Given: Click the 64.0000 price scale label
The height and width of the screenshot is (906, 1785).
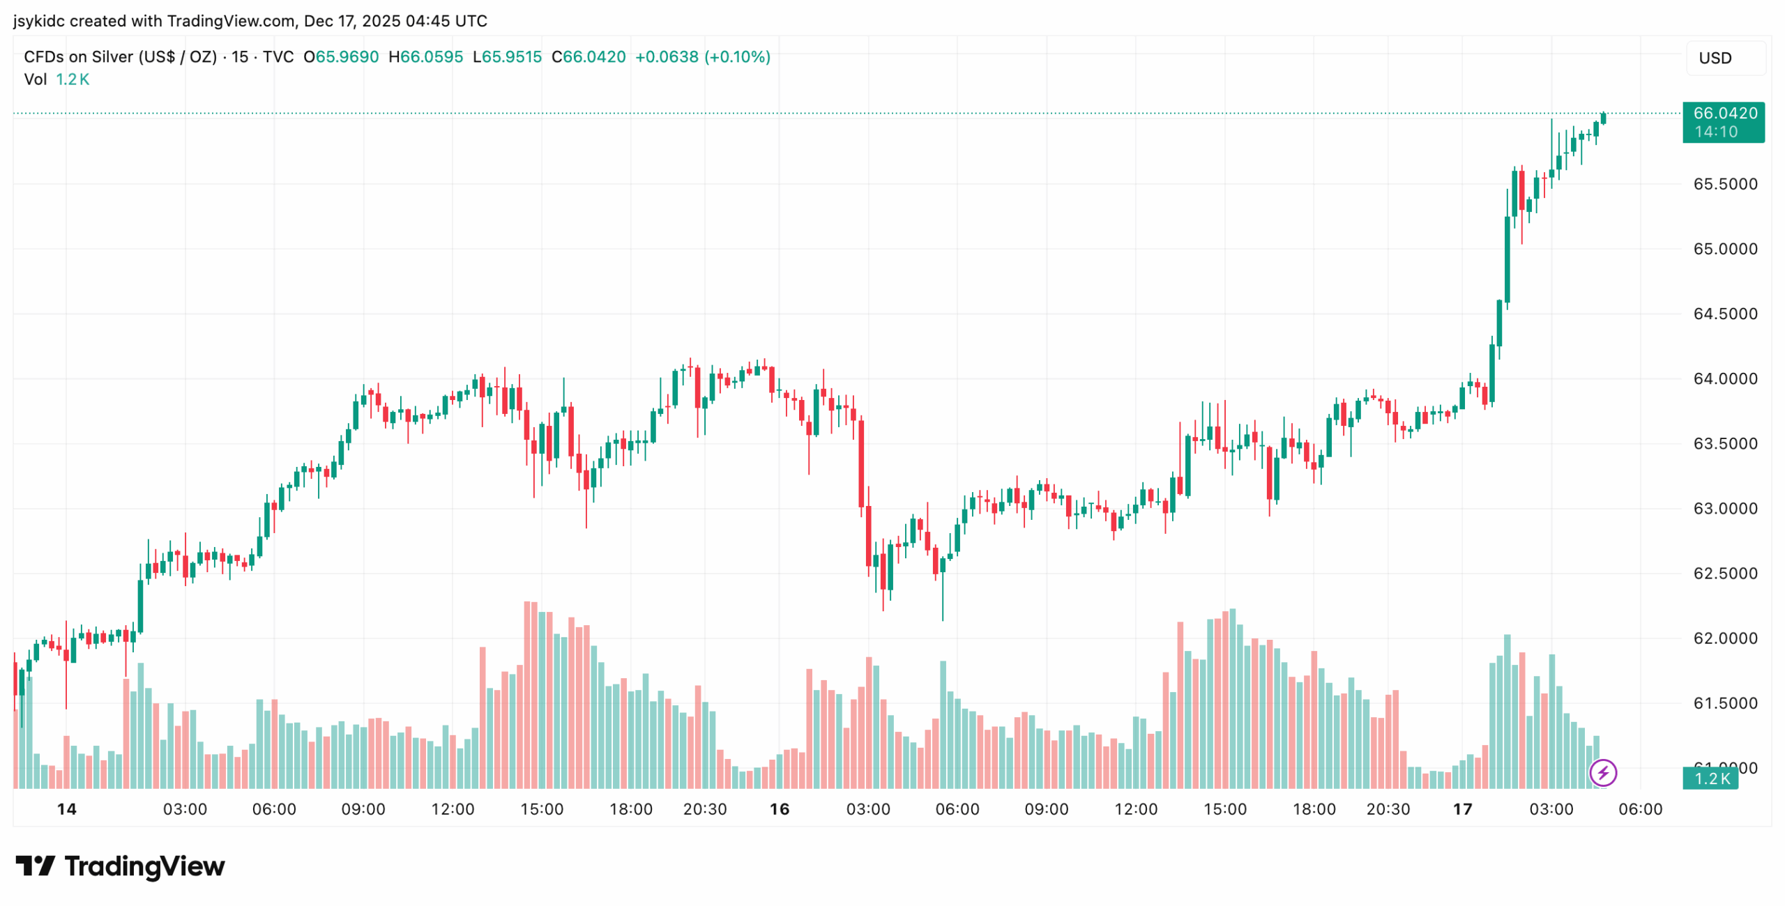Looking at the screenshot, I should pos(1724,379).
